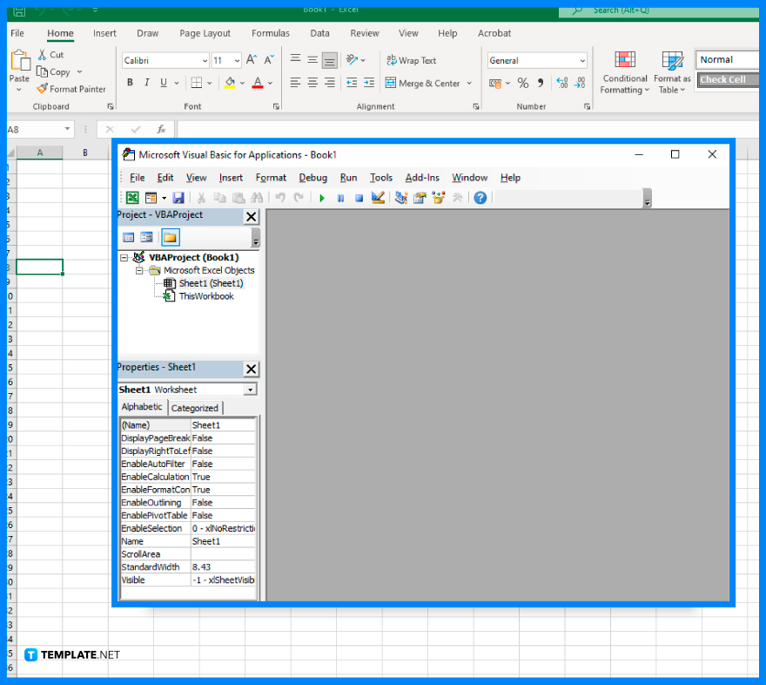Open the font size dropdown showing 11
766x685 pixels.
point(236,60)
